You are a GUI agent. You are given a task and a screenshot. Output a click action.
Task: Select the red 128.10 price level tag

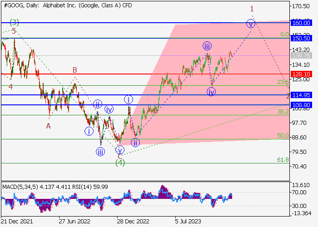point(300,74)
